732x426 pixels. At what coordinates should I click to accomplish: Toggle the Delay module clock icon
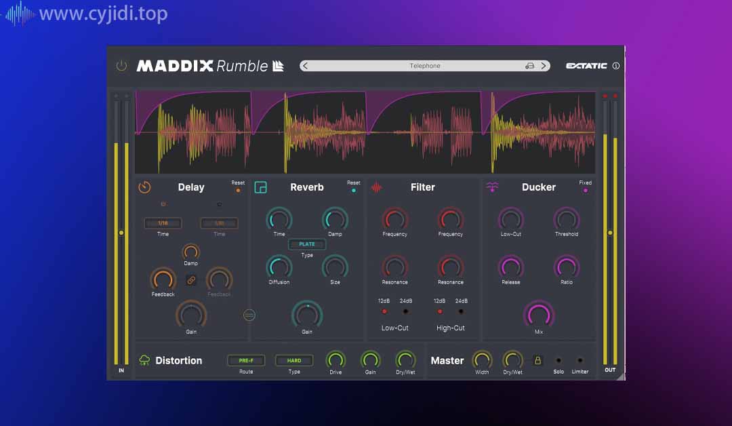(x=145, y=187)
